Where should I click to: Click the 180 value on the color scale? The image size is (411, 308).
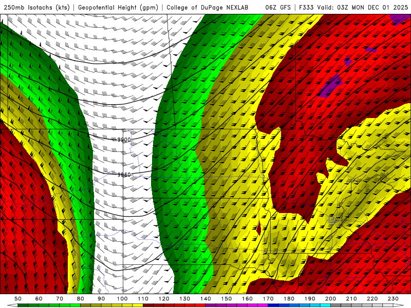pyautogui.click(x=289, y=299)
